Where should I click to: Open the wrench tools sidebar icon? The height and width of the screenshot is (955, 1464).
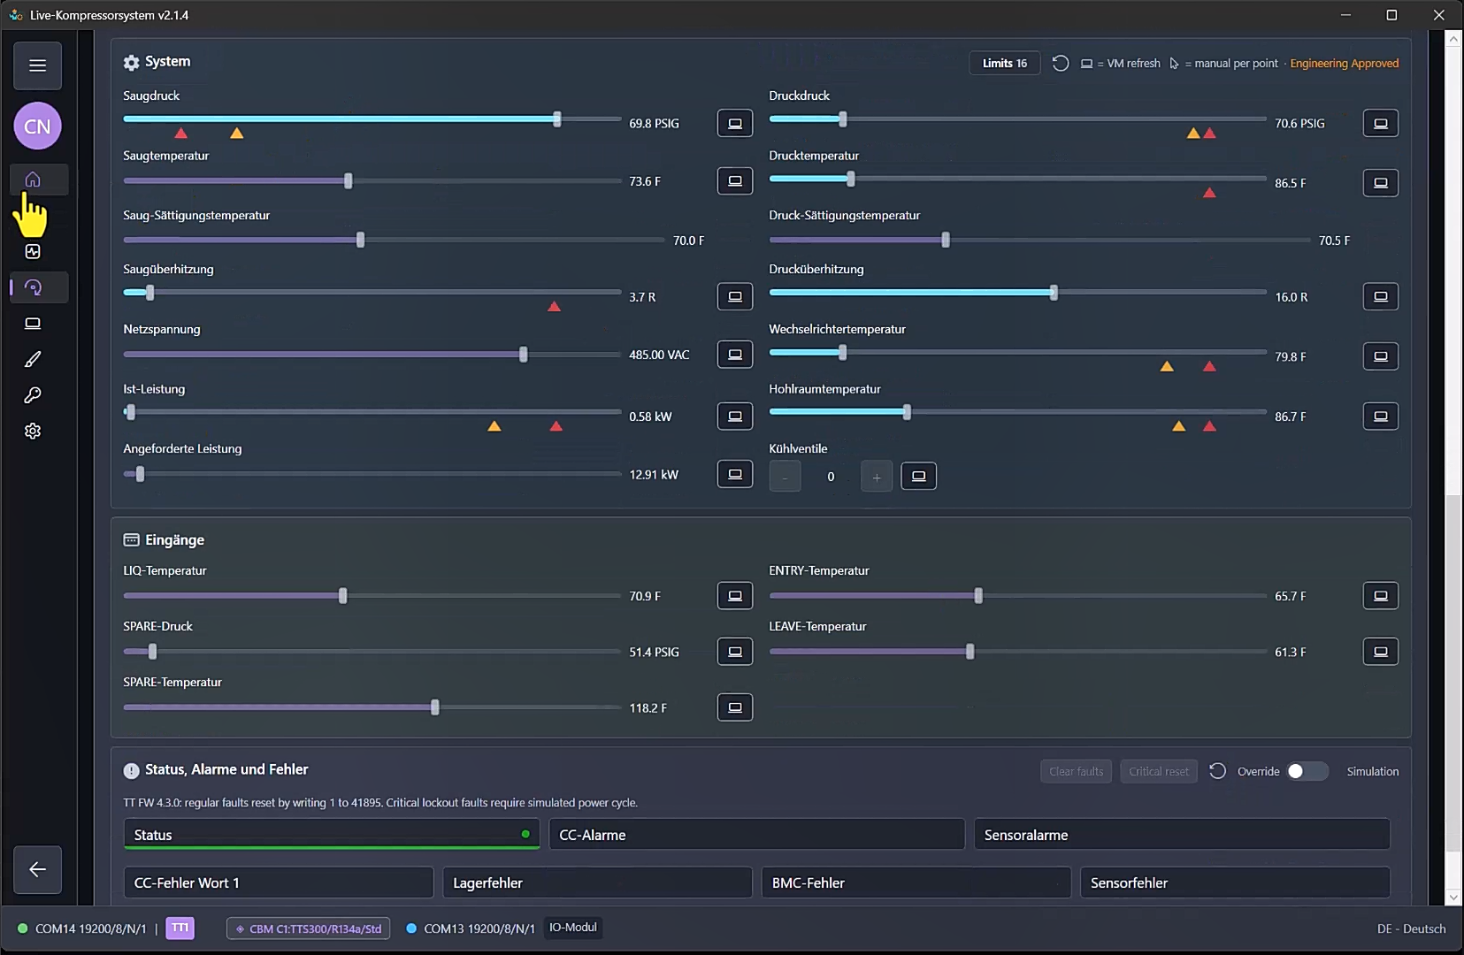tap(33, 395)
